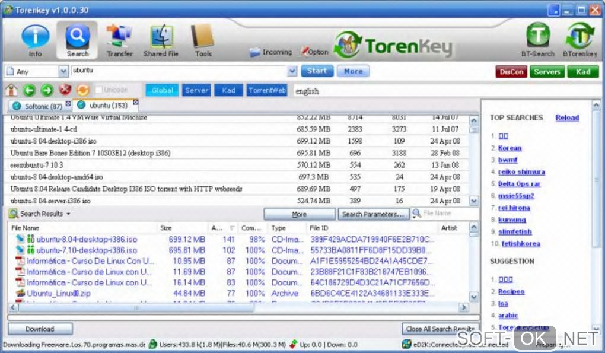Click the Start search button
The width and height of the screenshot is (605, 353).
317,71
